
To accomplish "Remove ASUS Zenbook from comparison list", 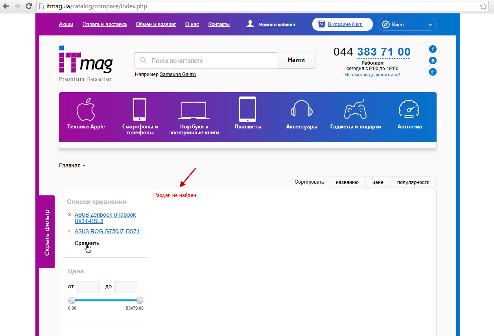I will pos(70,215).
